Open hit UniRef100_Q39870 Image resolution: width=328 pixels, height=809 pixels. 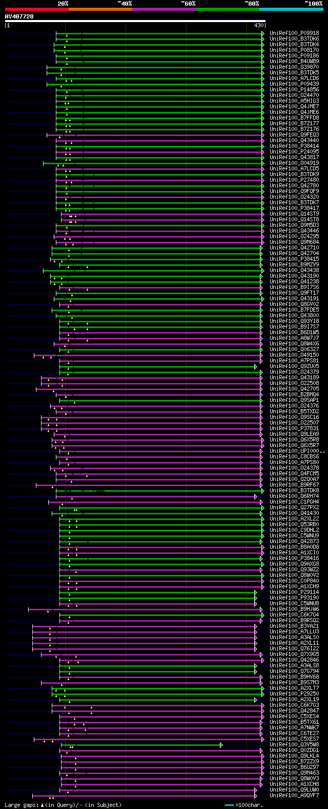pyautogui.click(x=294, y=67)
